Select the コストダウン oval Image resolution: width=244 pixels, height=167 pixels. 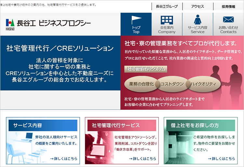pyautogui.click(x=172, y=84)
